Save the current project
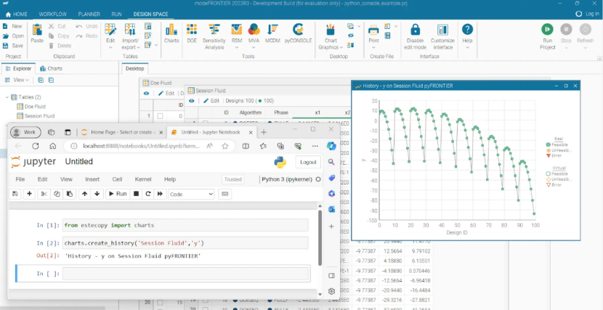Image resolution: width=603 pixels, height=310 pixels. [13, 45]
